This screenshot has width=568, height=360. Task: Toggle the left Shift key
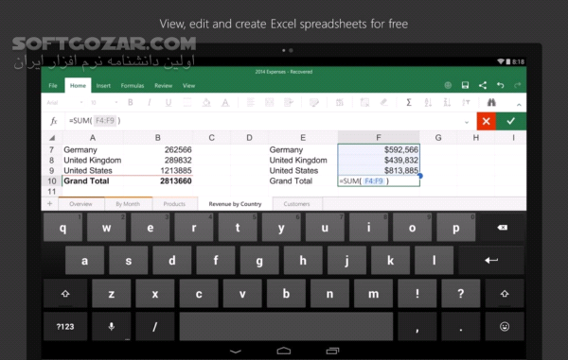(x=65, y=294)
